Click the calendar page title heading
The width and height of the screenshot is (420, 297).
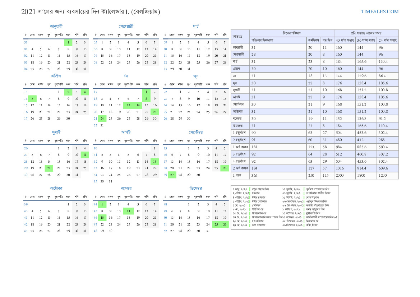[x=91, y=11]
